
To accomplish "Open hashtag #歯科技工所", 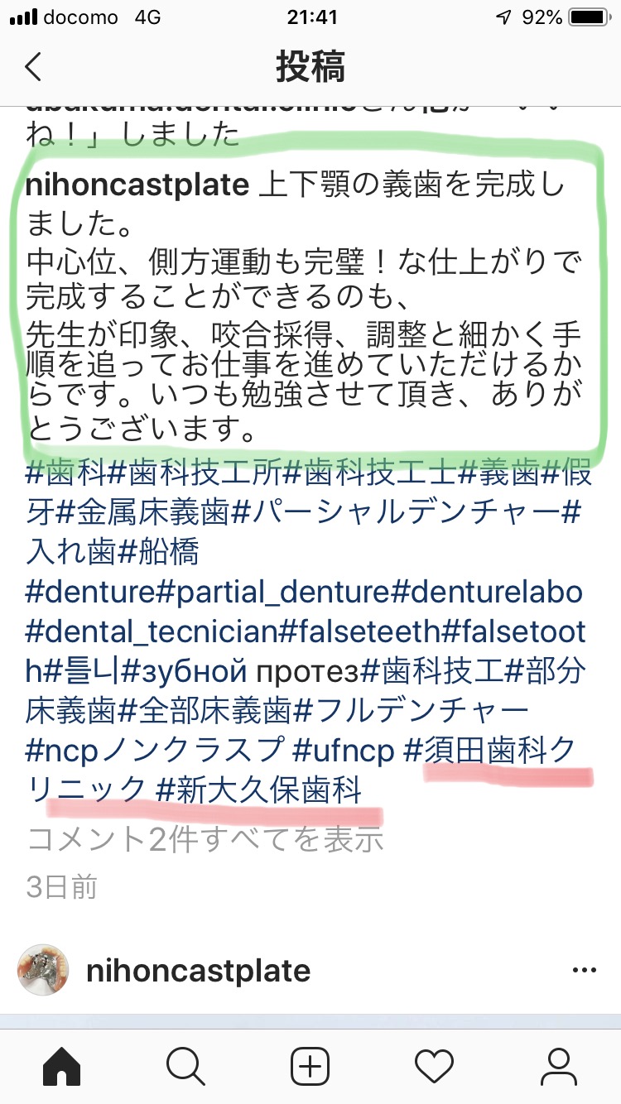I will point(195,474).
